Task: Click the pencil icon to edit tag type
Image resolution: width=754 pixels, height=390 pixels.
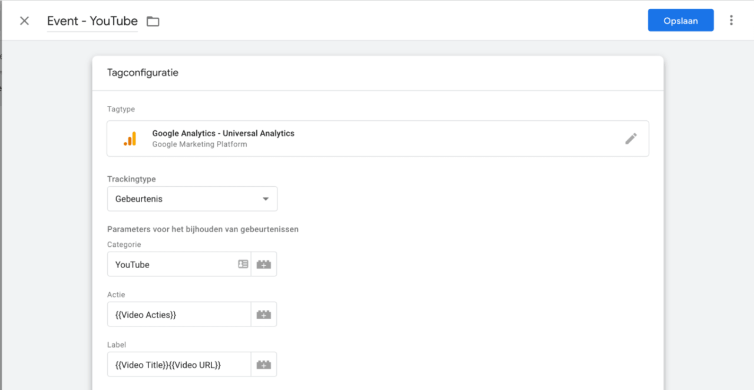Action: click(631, 138)
